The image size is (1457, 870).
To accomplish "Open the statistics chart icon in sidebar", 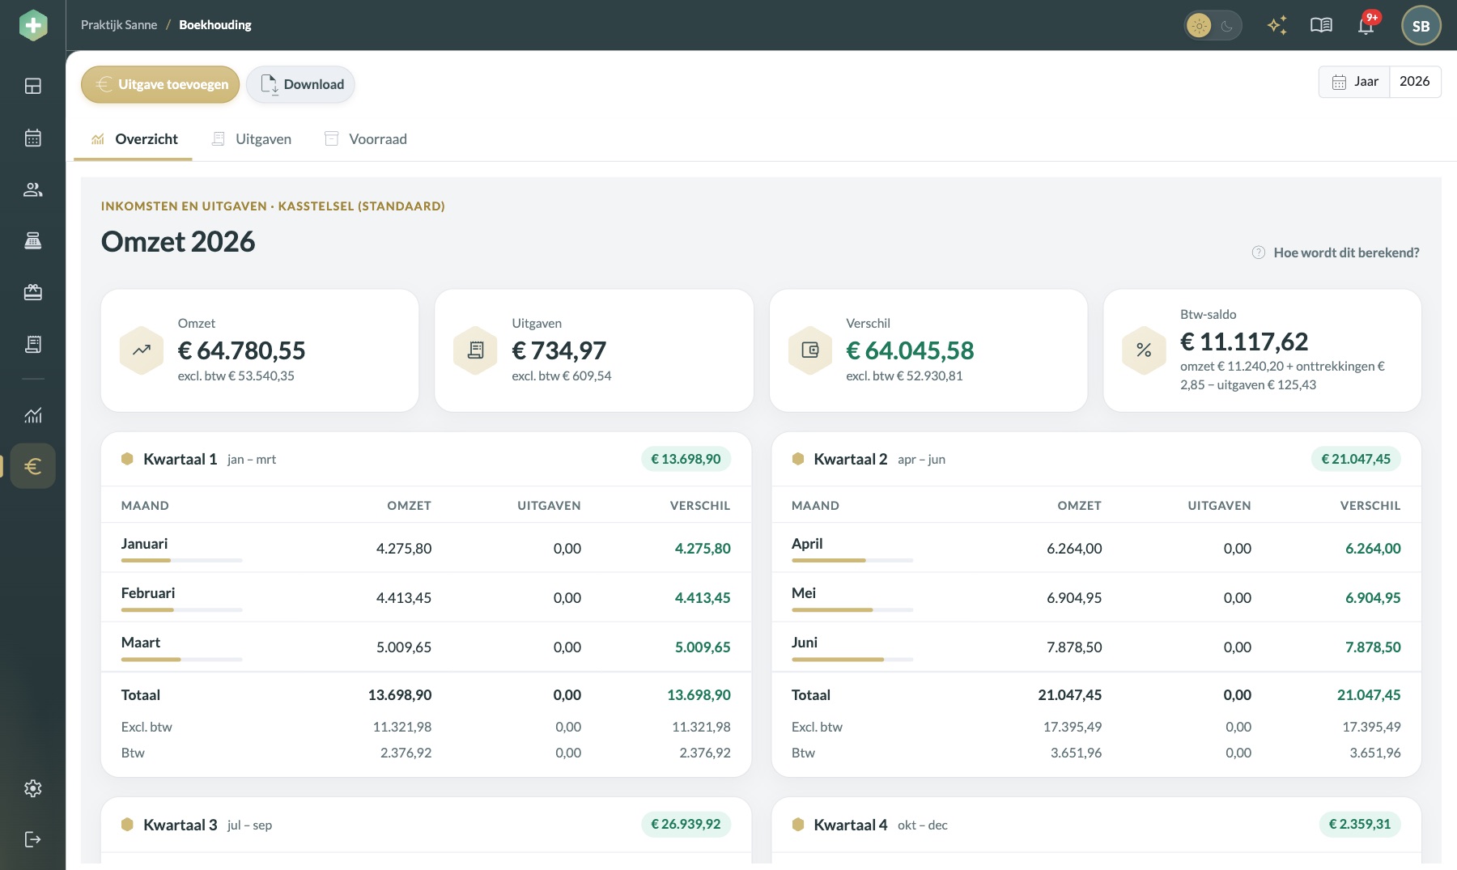I will coord(33,415).
